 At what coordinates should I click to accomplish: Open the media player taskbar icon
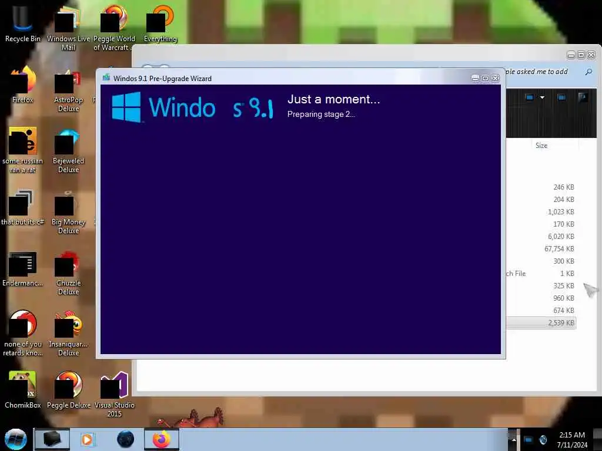coord(87,439)
